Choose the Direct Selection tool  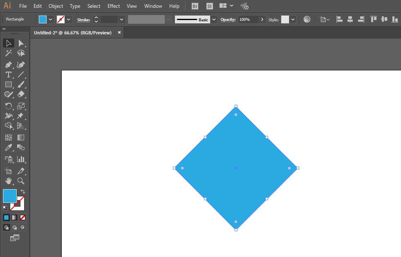point(21,43)
